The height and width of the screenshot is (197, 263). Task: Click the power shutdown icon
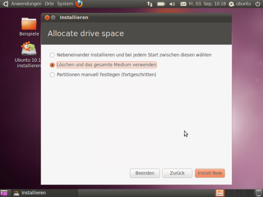pos(258,4)
